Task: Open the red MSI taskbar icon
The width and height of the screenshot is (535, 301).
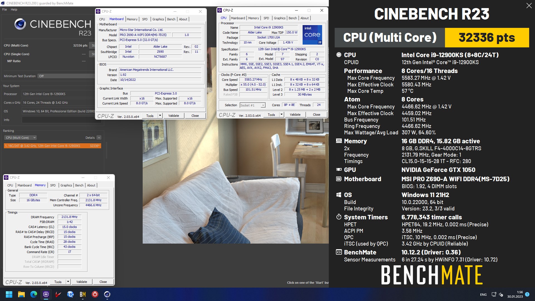Action: coord(58,294)
